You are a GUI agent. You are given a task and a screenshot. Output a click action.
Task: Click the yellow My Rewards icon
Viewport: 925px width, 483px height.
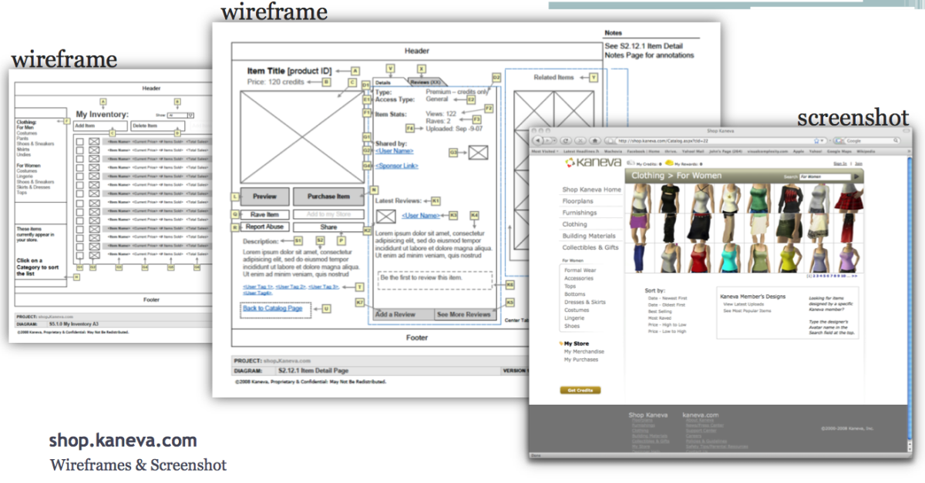669,163
